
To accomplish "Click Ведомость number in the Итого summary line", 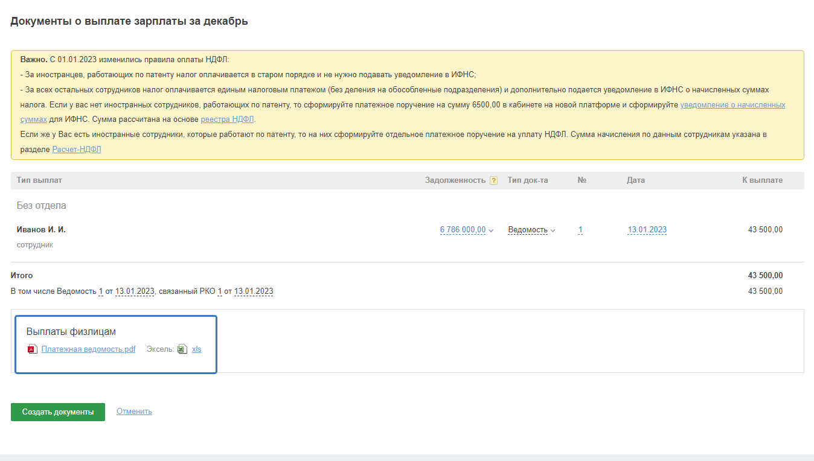I will (x=101, y=291).
